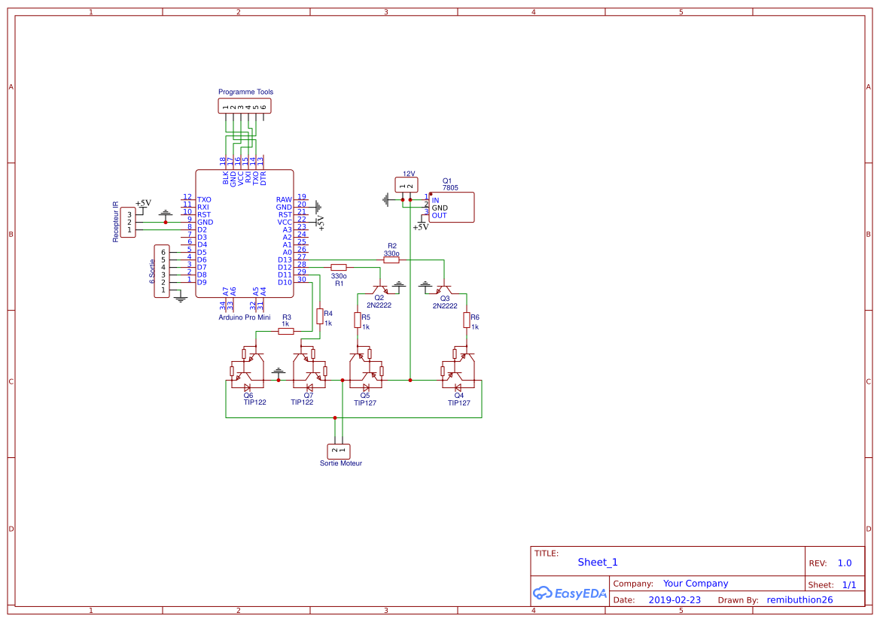This screenshot has width=880, height=622.
Task: Click the EasyEDA logo in the title block
Action: pos(570,593)
